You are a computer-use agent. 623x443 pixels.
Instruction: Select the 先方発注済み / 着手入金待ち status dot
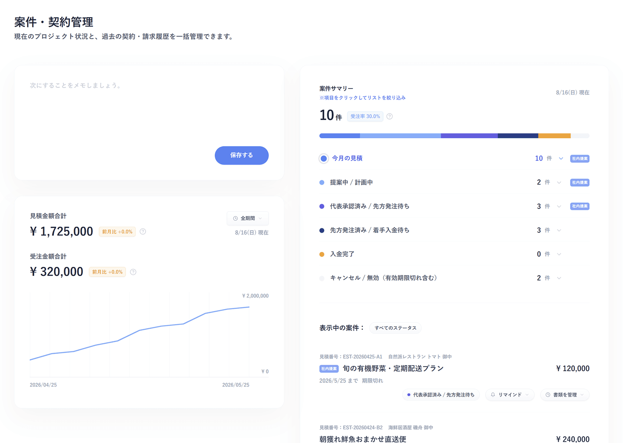tap(322, 230)
